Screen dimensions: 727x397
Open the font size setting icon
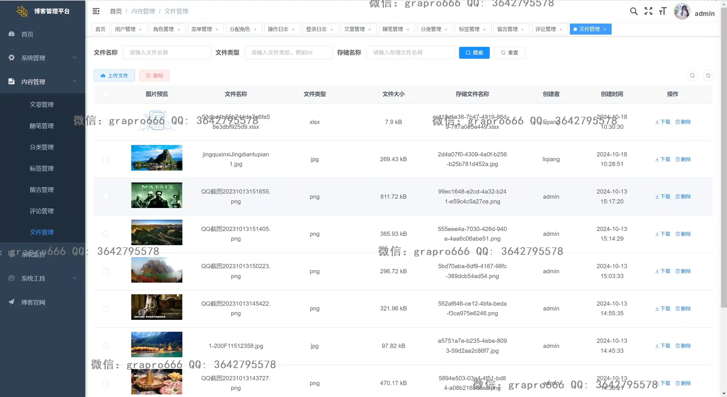click(x=663, y=11)
